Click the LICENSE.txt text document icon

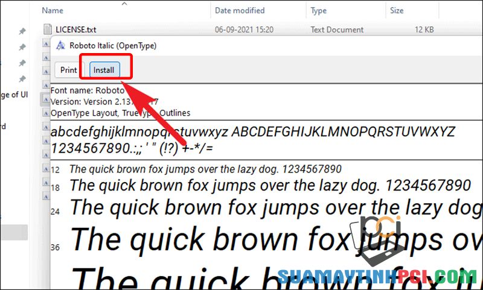tap(48, 29)
